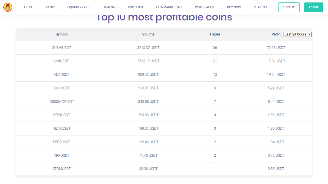Click the 19.24 USDT profit value

[x=276, y=75]
